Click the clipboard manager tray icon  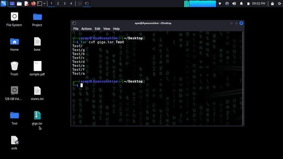[x=249, y=4]
